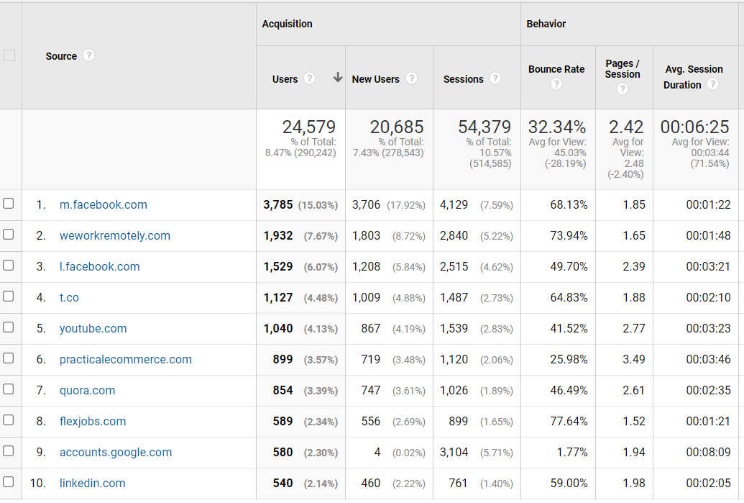Select bounce rate 77.64% for flexjobs.com
This screenshot has height=503, width=744.
pyautogui.click(x=569, y=421)
